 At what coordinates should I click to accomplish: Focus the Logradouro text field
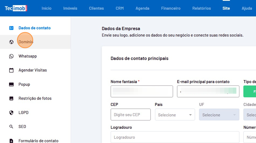(x=175, y=137)
